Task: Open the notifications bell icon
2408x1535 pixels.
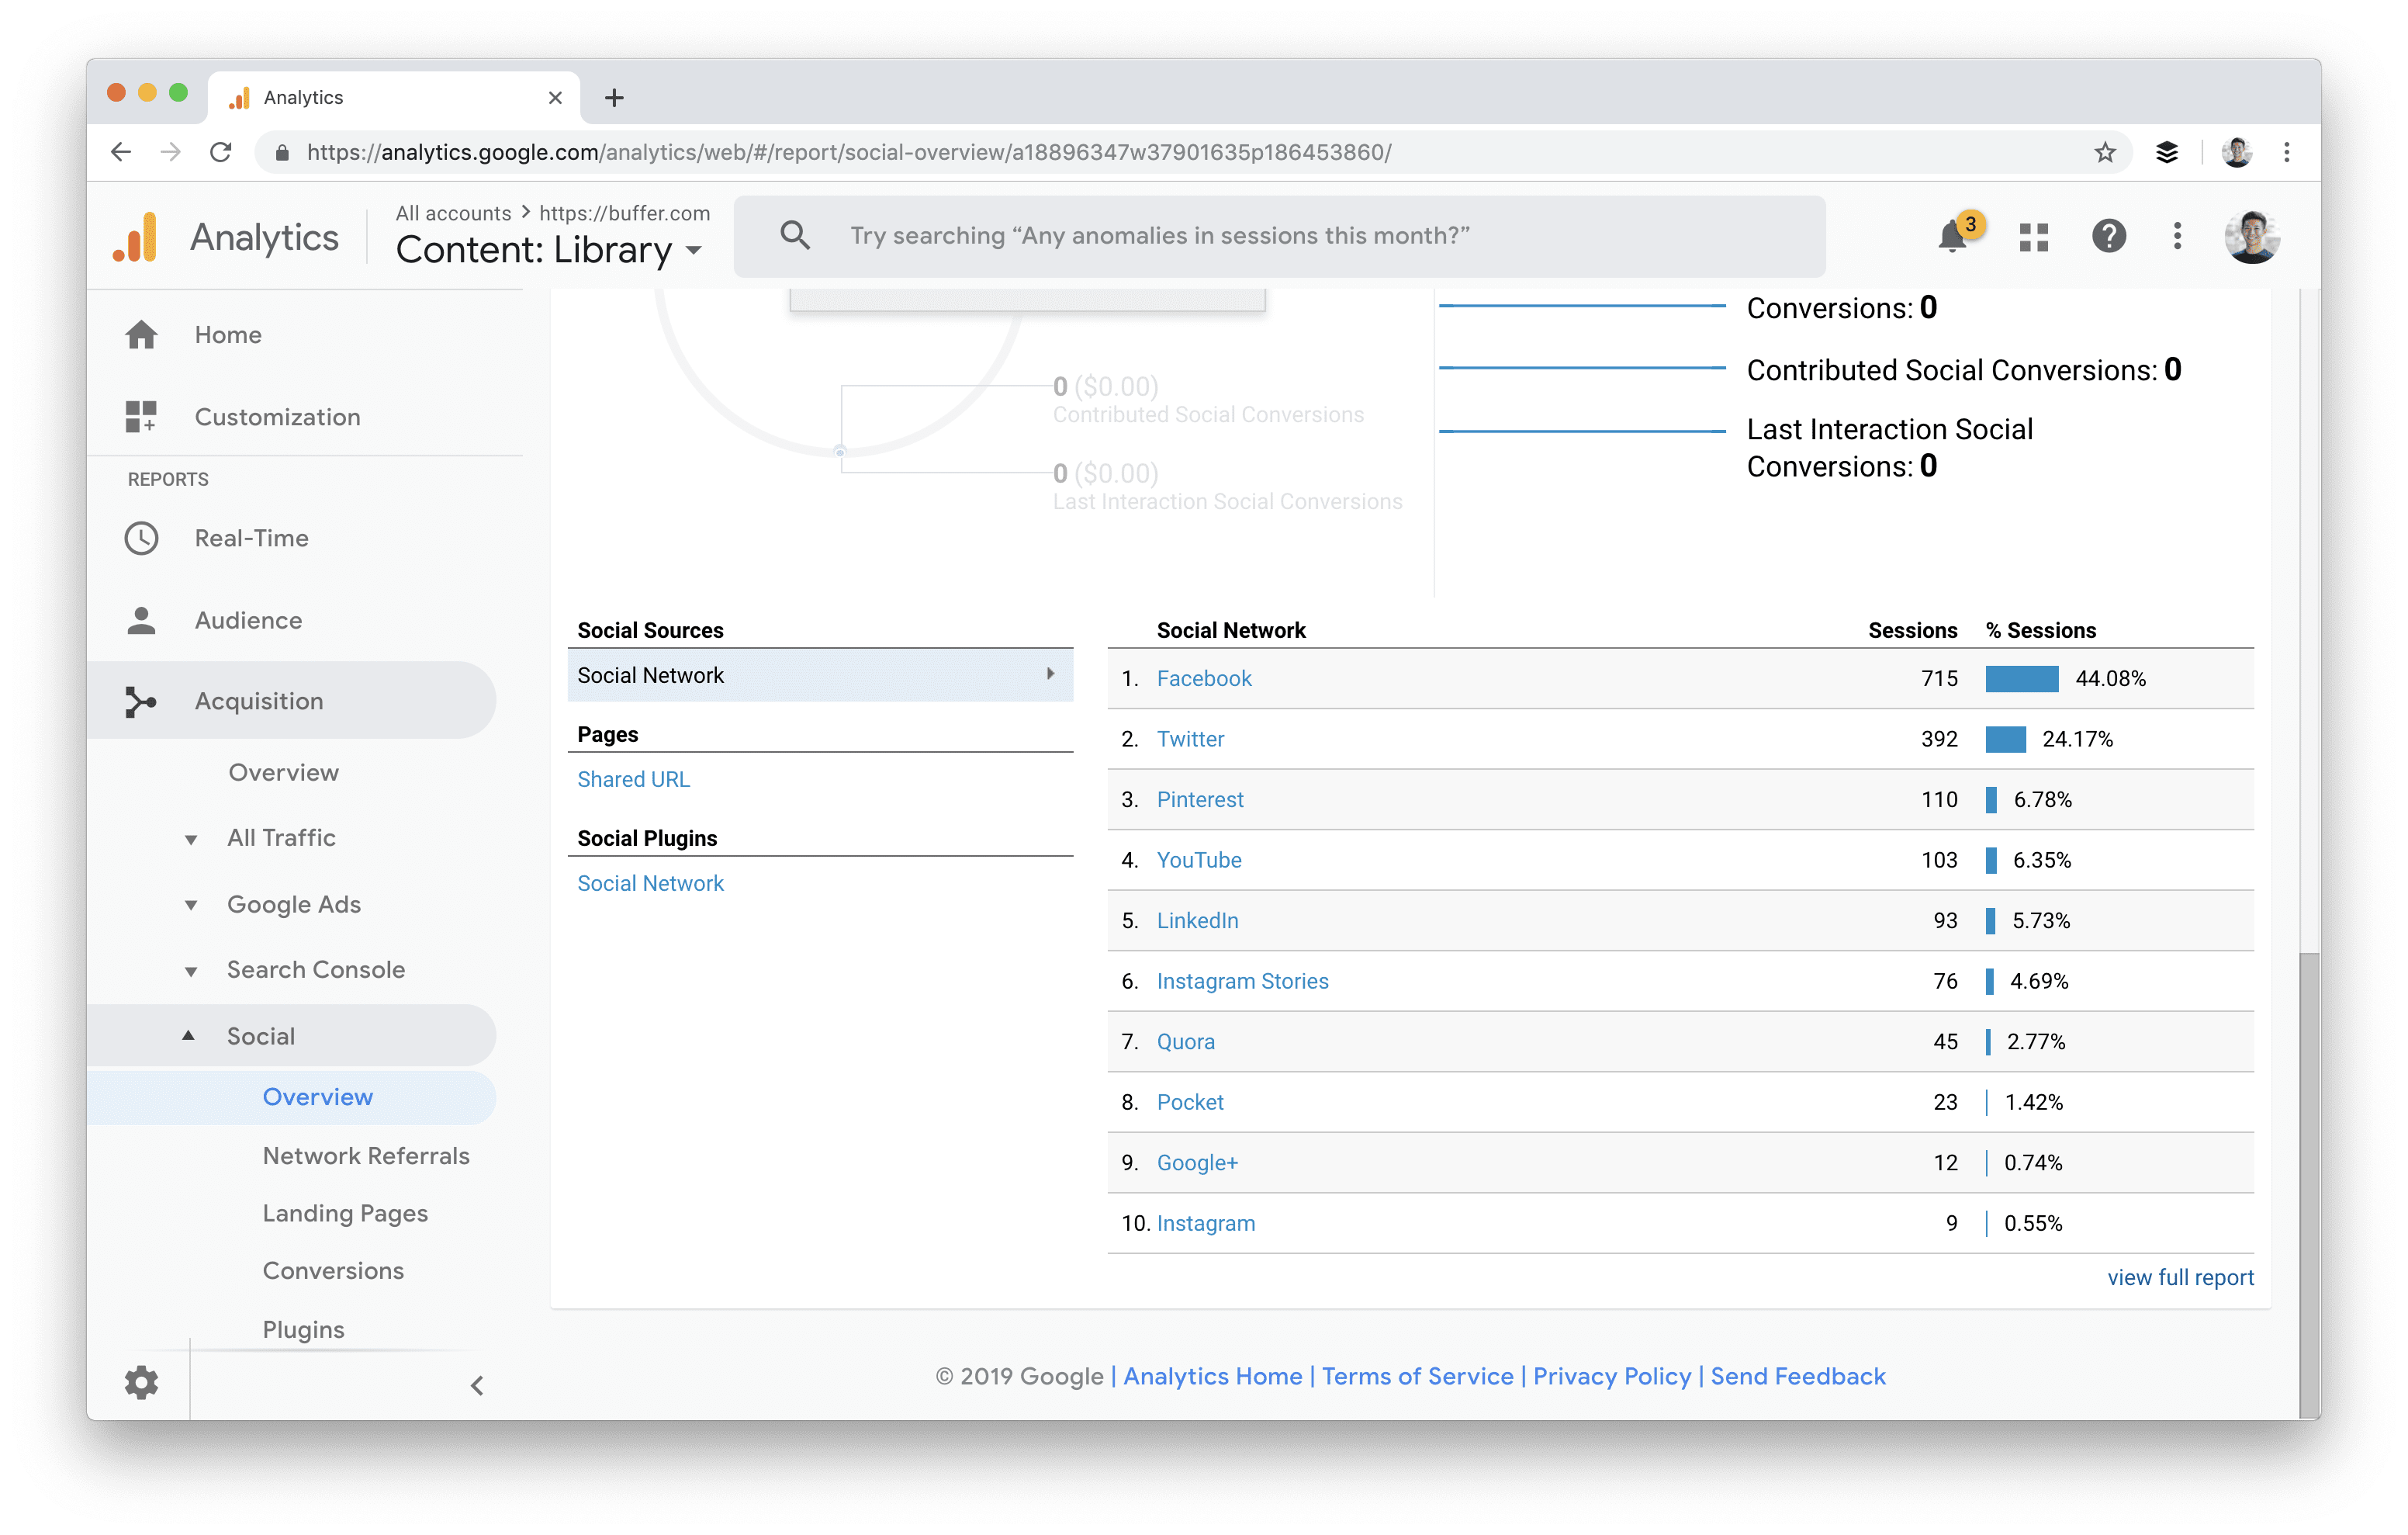Action: pos(1952,237)
